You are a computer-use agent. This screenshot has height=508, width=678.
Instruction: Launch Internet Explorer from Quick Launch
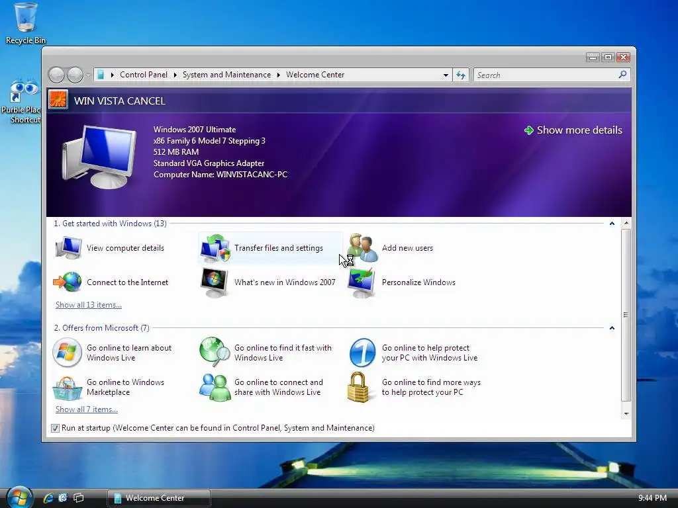point(48,497)
